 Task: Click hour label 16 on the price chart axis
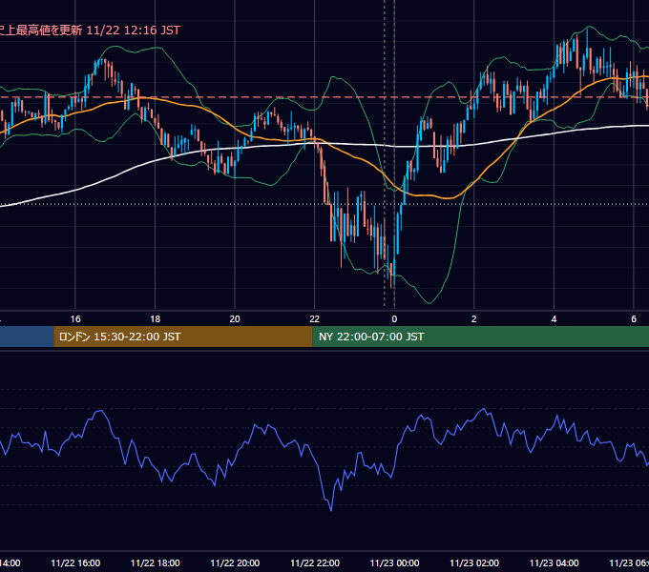click(x=75, y=319)
